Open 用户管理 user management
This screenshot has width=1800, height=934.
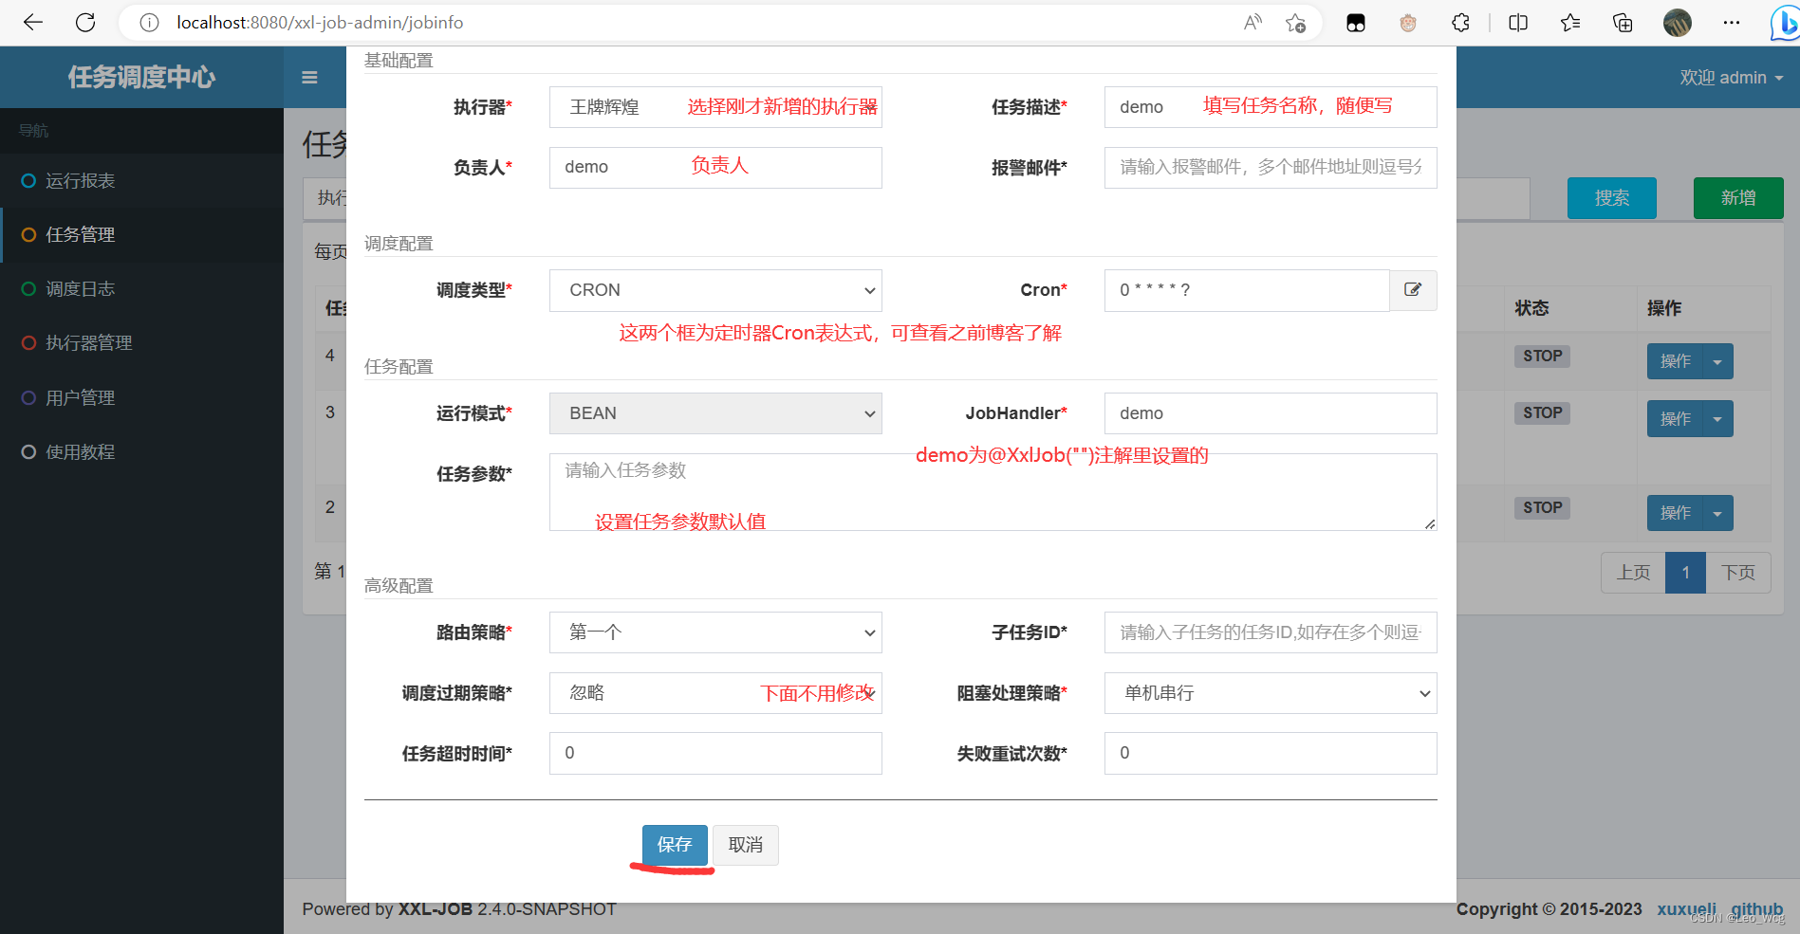point(81,397)
